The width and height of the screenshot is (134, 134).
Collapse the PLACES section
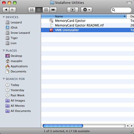click(4, 50)
